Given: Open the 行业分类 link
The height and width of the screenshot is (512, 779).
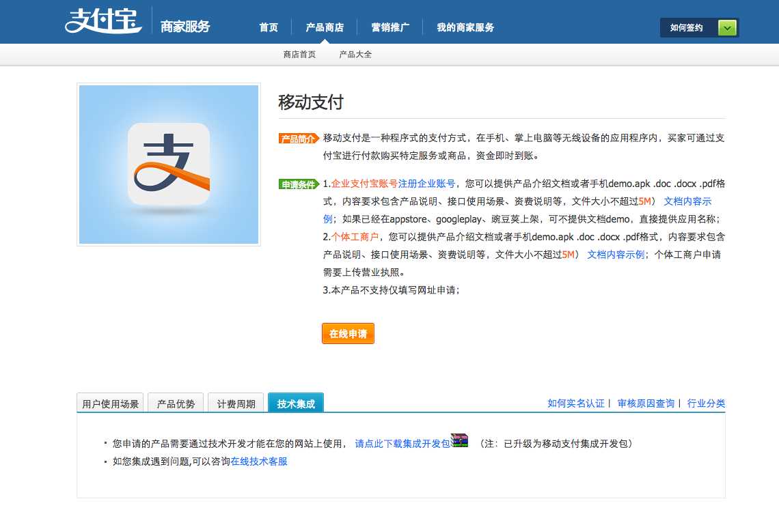Looking at the screenshot, I should click(x=706, y=403).
